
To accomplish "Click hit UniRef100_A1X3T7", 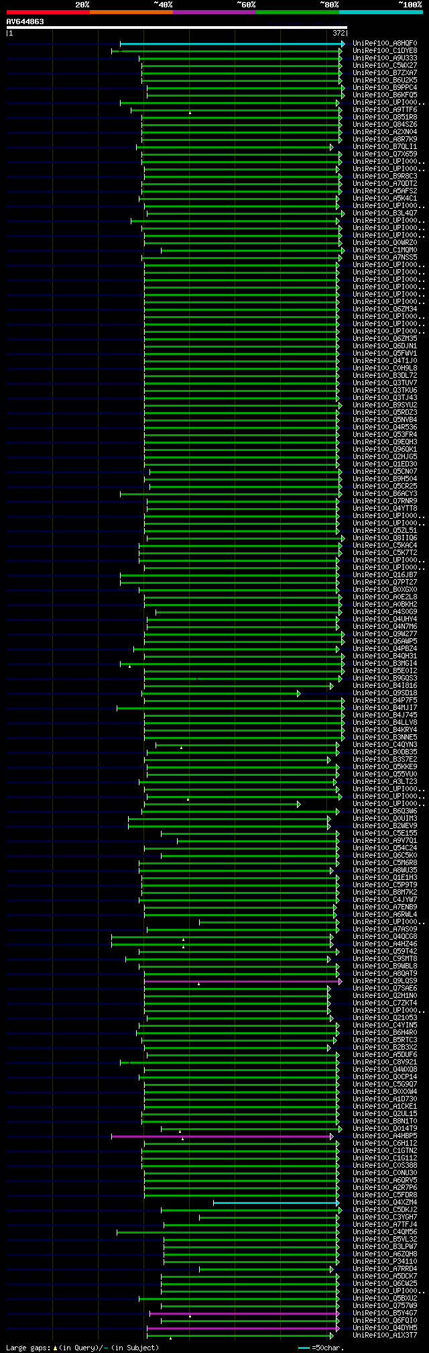I will [x=385, y=1336].
